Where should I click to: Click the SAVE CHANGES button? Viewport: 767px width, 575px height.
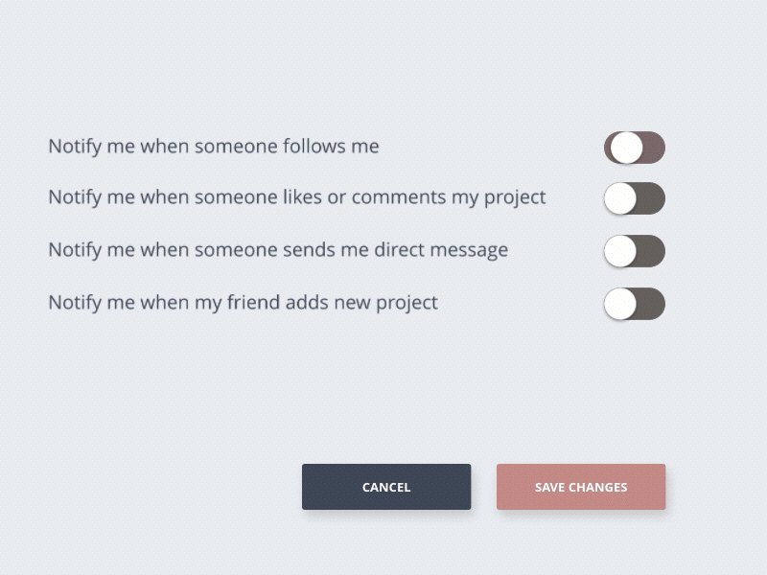point(581,487)
